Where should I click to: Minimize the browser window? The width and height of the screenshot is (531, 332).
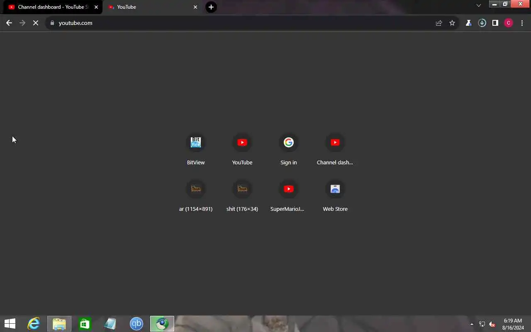[494, 4]
